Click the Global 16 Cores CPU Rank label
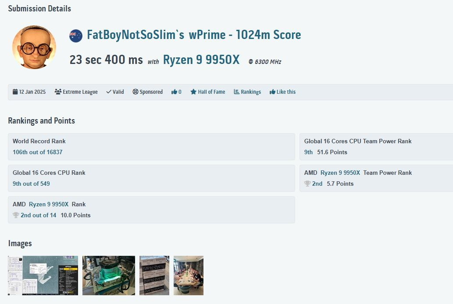 point(49,173)
